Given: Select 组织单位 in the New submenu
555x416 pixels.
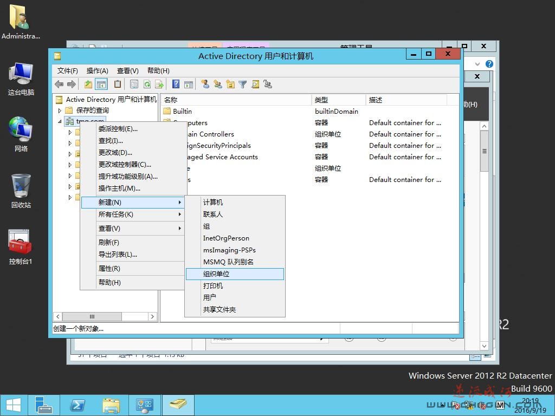Looking at the screenshot, I should coord(235,274).
